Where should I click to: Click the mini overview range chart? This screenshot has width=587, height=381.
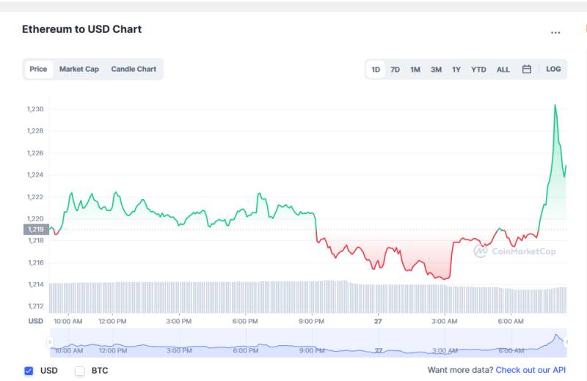(x=308, y=343)
